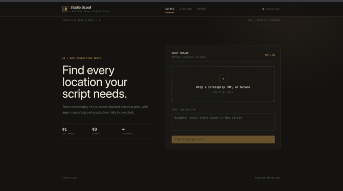
Task: Click the 'System Ready' status text
Action: (x=273, y=9)
